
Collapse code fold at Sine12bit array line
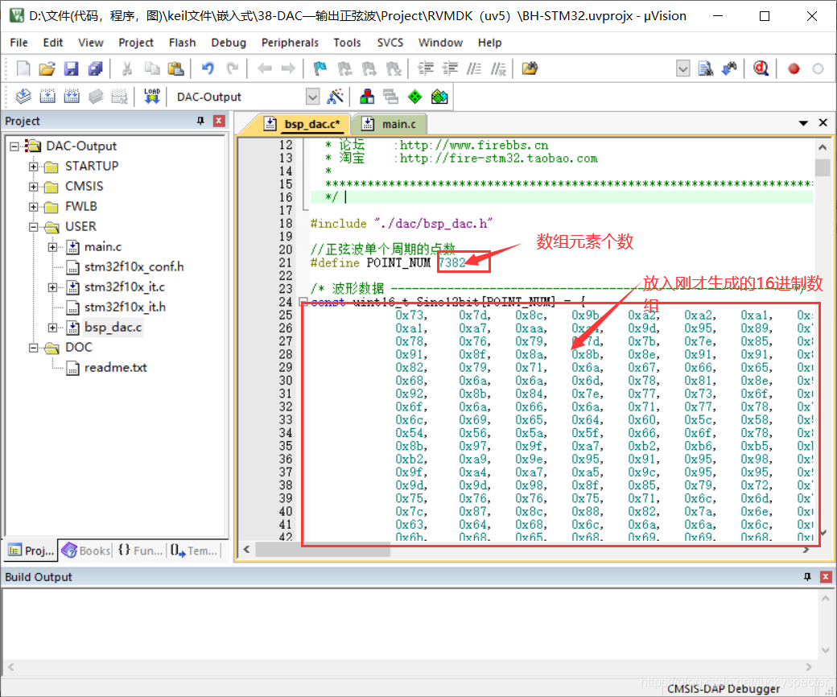point(303,302)
